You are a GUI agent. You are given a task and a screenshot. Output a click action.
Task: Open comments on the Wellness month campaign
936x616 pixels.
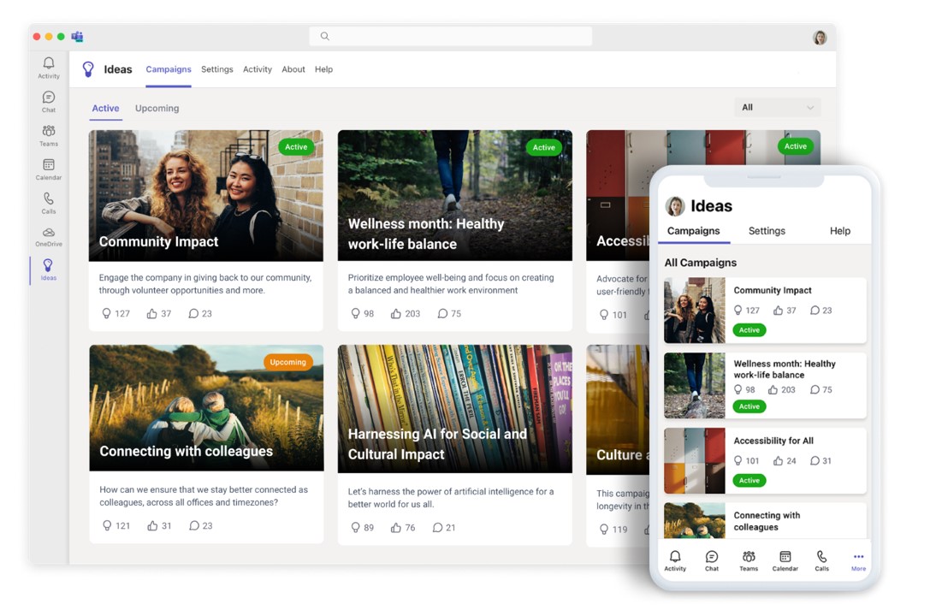pyautogui.click(x=444, y=313)
